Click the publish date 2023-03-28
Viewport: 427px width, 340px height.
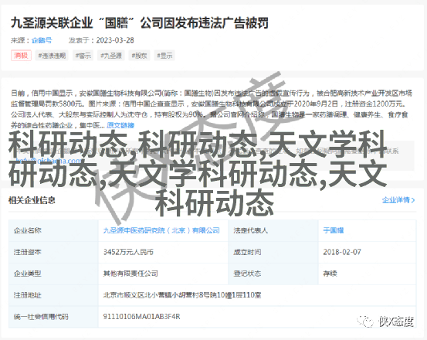click(115, 40)
